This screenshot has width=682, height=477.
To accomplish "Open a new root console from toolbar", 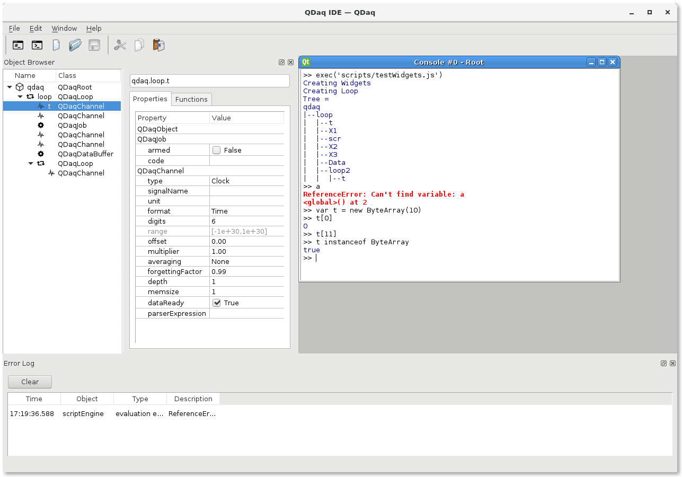I will point(18,45).
